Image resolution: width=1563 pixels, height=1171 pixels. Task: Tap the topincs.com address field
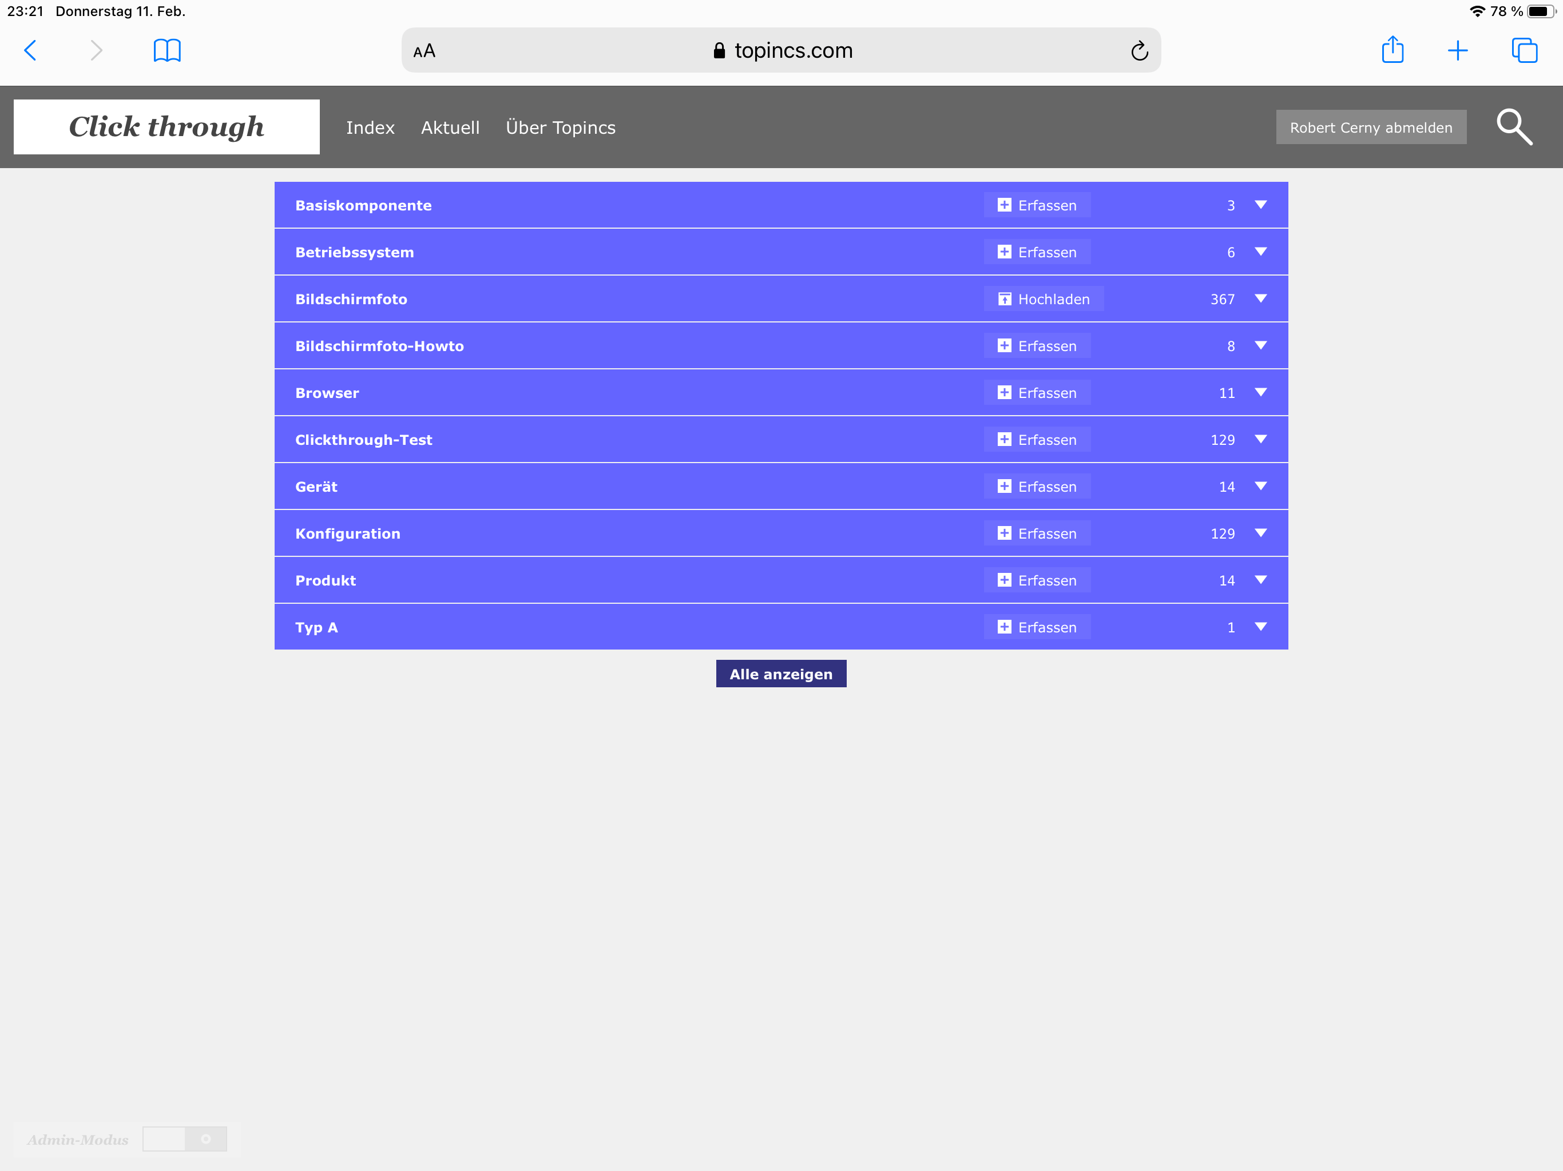pos(781,51)
